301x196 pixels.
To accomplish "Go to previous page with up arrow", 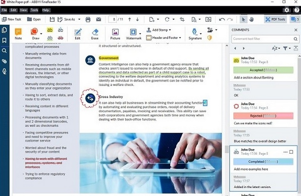I will tap(129, 19).
